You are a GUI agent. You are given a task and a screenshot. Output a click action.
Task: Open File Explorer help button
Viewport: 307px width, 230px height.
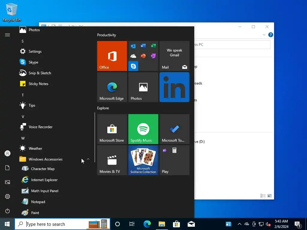[271, 35]
